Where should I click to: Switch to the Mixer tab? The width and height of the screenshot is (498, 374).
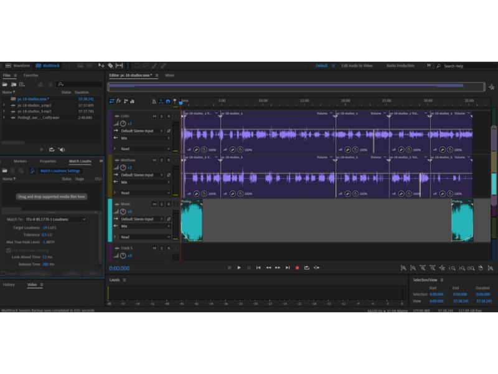coord(169,75)
